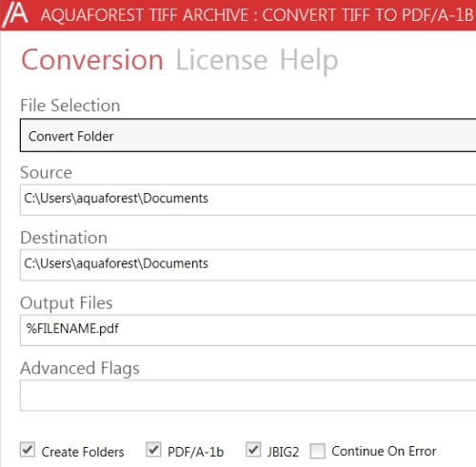Click the Aquaforest logo icon
Viewport: 476px width, 467px height.
coord(15,14)
